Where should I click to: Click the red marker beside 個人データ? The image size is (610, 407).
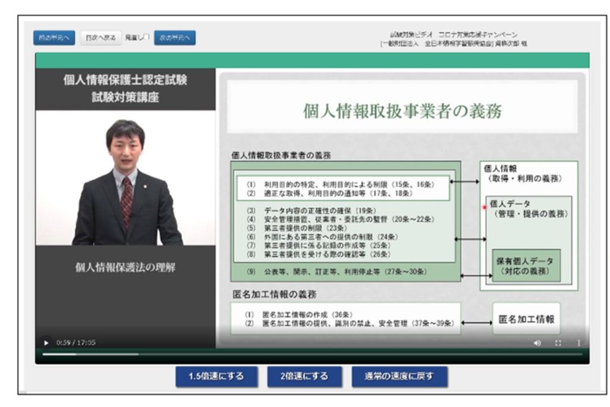485,208
